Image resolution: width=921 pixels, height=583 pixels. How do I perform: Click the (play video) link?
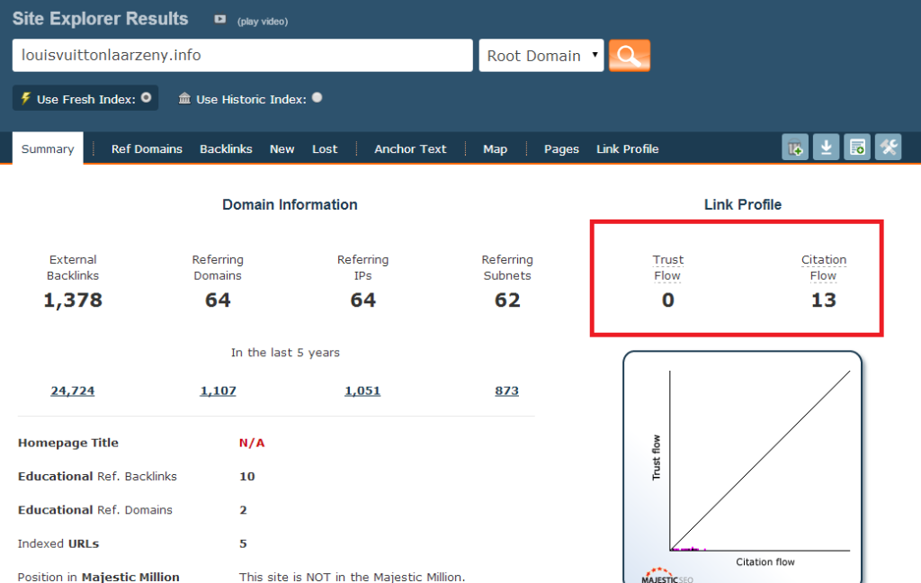tap(263, 22)
